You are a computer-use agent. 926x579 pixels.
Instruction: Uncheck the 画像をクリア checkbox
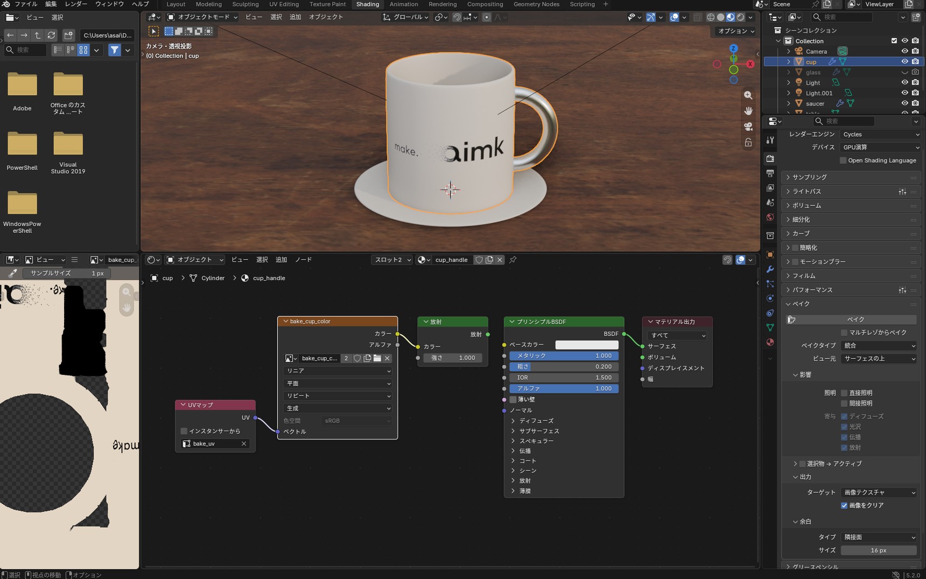[844, 505]
